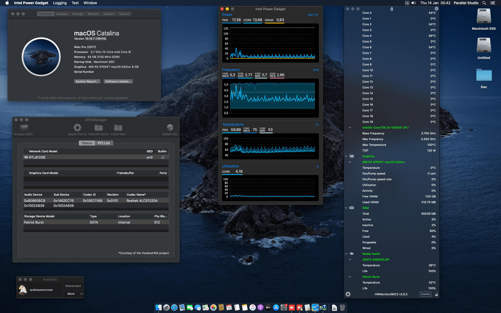The image size is (501, 313).
Task: Switch to Memory tab
Action: pyautogui.click(x=93, y=14)
